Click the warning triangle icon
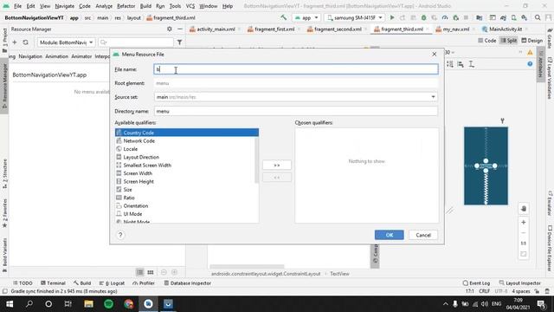This screenshot has width=554, height=312. pyautogui.click(x=530, y=52)
